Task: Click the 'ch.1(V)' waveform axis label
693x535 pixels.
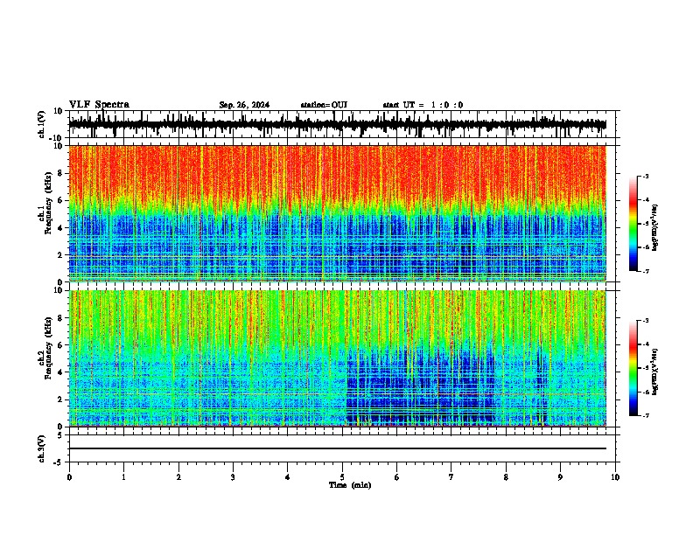Action: 42,124
